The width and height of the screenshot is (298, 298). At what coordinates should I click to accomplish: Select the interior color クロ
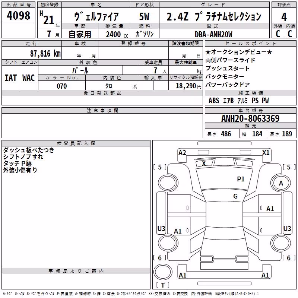coord(109,86)
